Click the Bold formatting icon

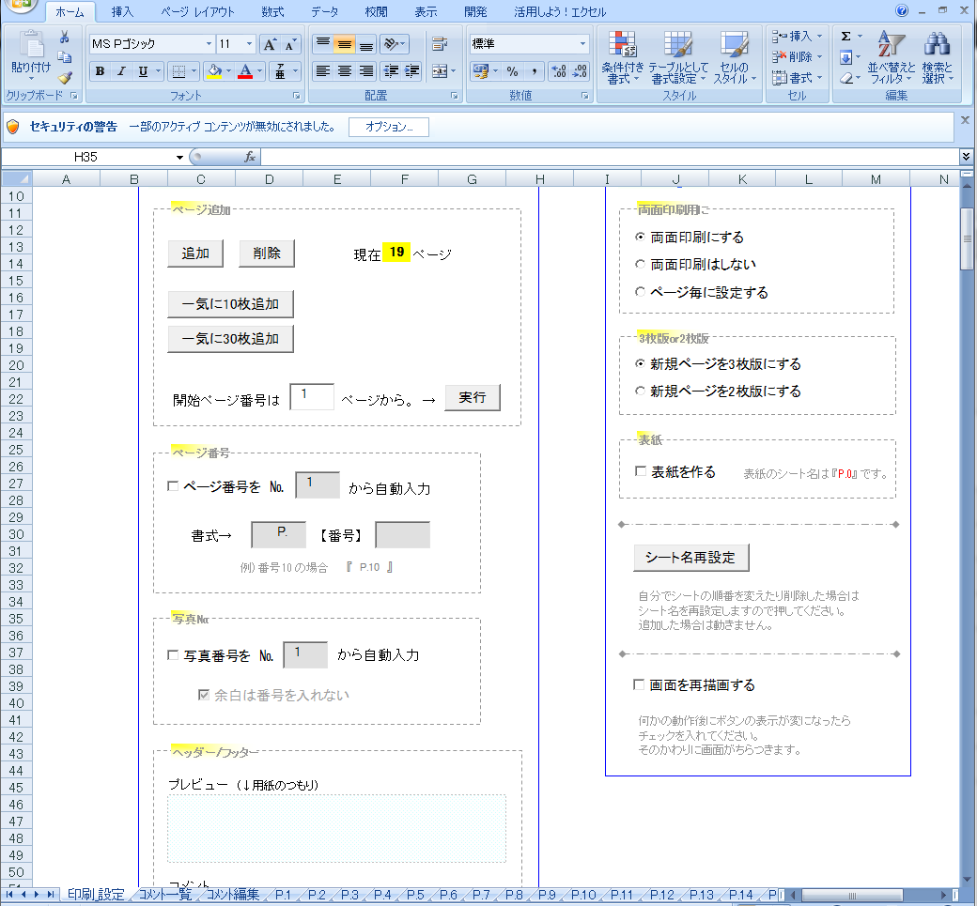[100, 71]
